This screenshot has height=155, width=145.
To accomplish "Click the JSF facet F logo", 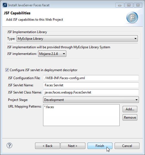I will pyautogui.click(x=132, y=17).
